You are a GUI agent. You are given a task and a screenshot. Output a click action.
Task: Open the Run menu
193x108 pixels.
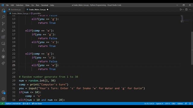37,5
